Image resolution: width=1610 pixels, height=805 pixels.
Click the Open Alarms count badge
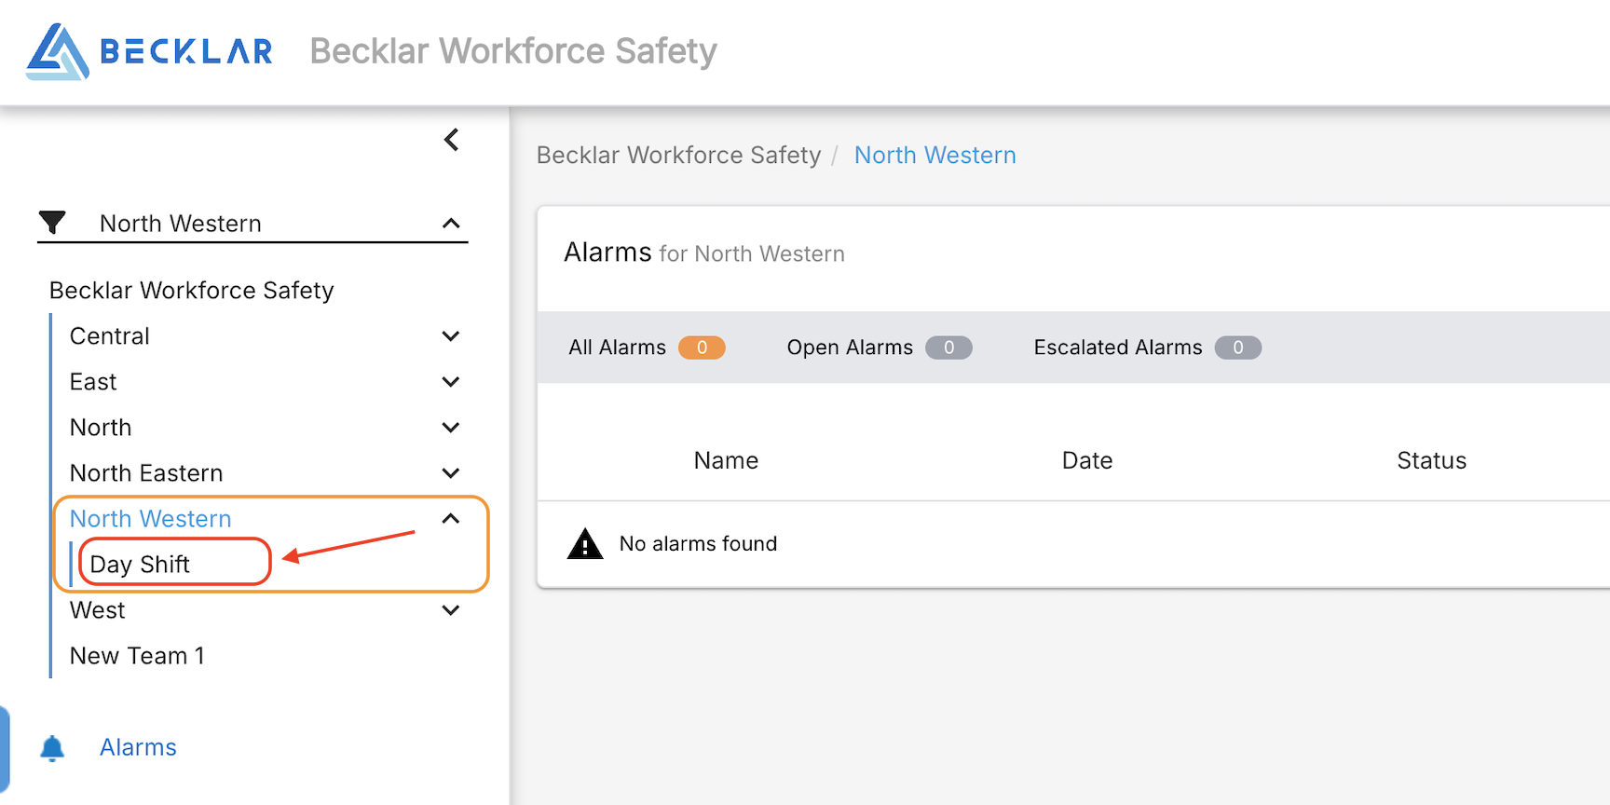pos(948,348)
